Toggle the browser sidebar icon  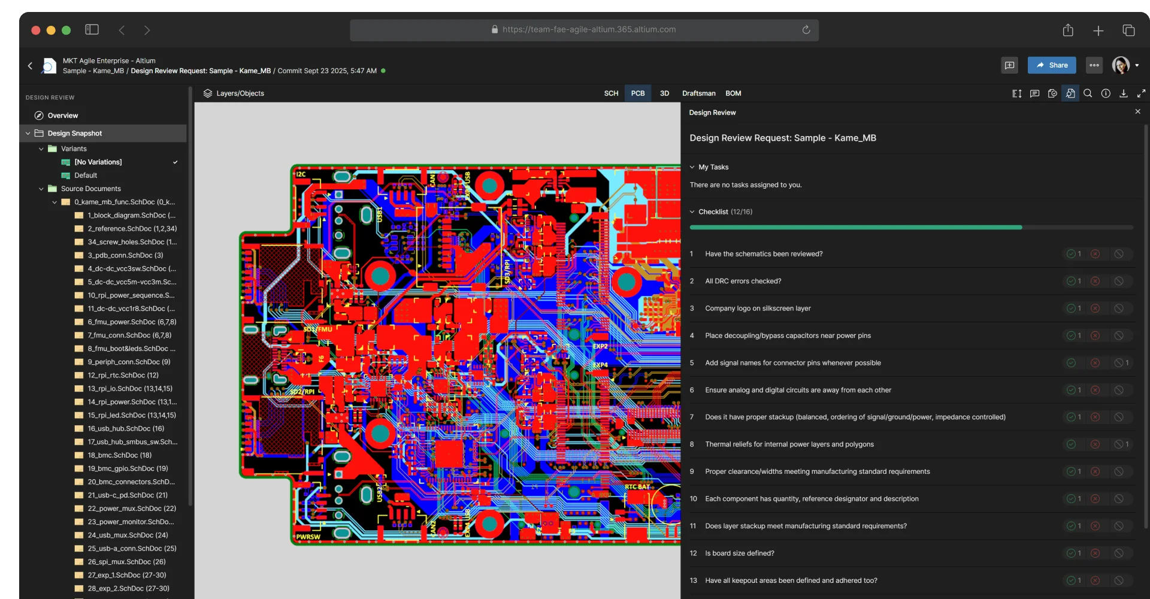click(92, 29)
